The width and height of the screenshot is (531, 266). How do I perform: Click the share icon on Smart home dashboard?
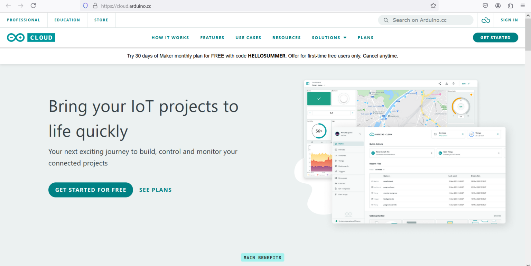[440, 84]
